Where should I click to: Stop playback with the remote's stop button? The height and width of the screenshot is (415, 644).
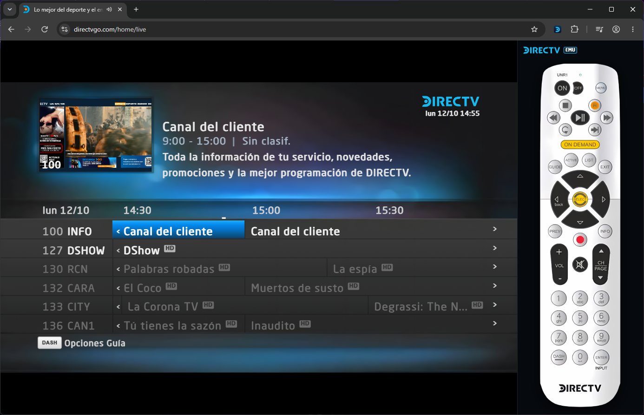coord(565,105)
